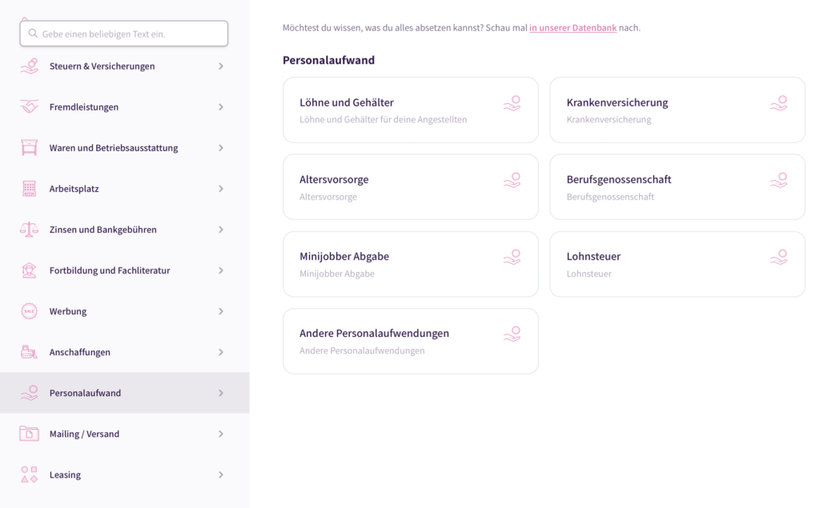Click the shapes icon beside Leasing
The height and width of the screenshot is (508, 820).
pos(30,474)
